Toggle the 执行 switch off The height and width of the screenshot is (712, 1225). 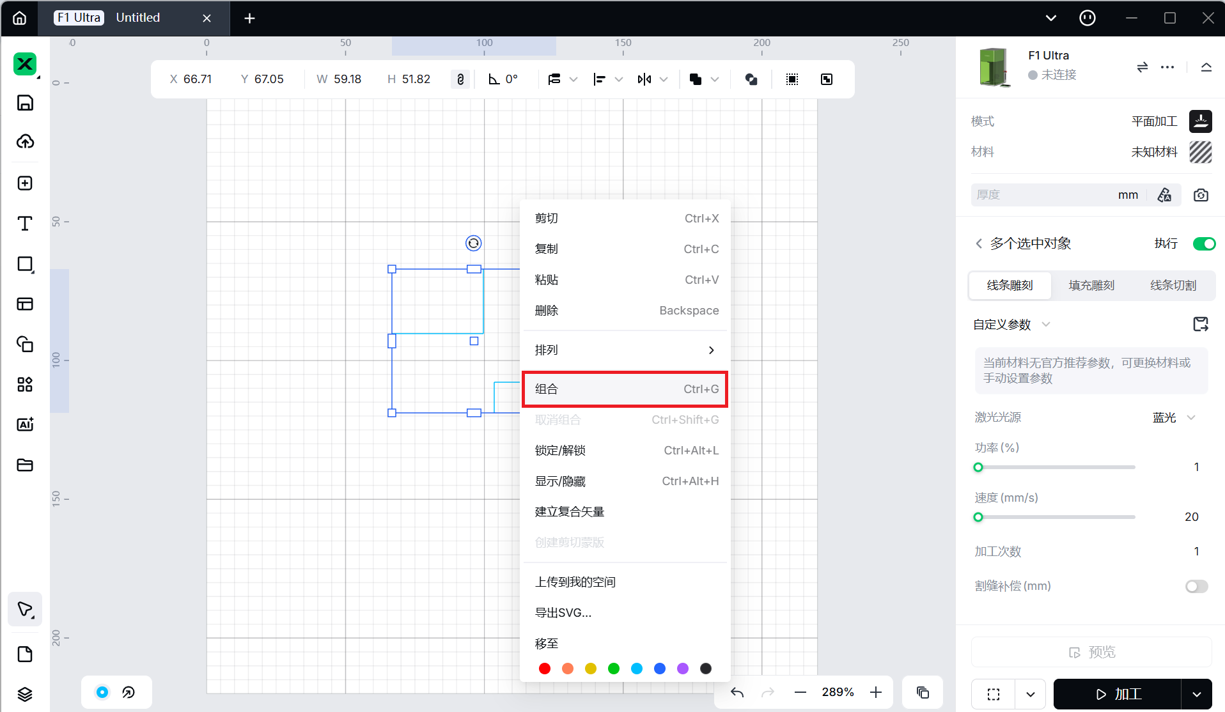(x=1204, y=244)
